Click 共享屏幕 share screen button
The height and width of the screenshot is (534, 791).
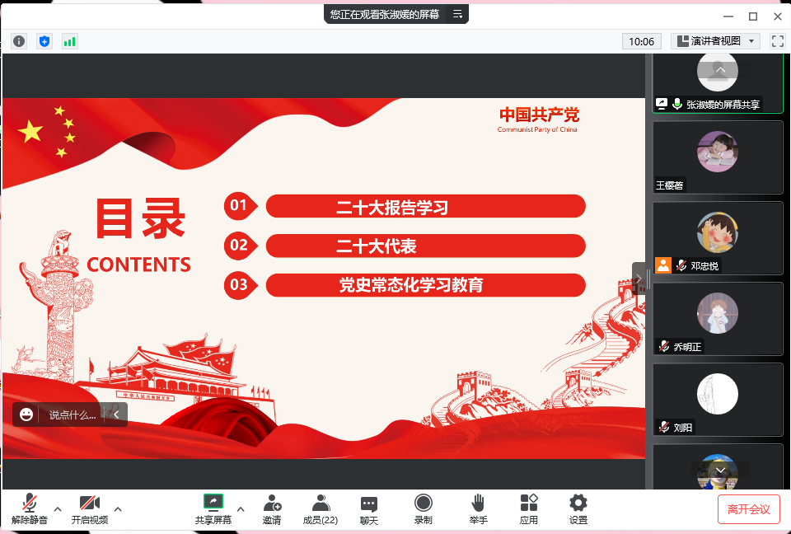pos(213,509)
